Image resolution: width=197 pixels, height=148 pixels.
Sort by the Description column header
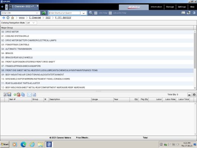click(x=70, y=99)
